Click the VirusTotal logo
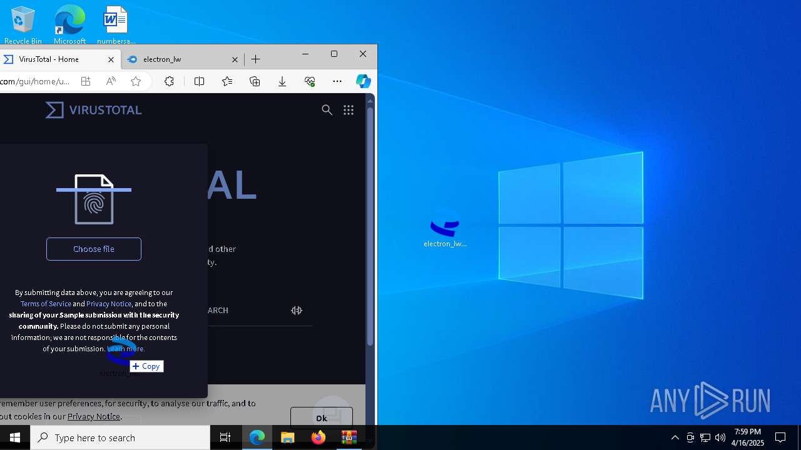The image size is (801, 450). [94, 110]
